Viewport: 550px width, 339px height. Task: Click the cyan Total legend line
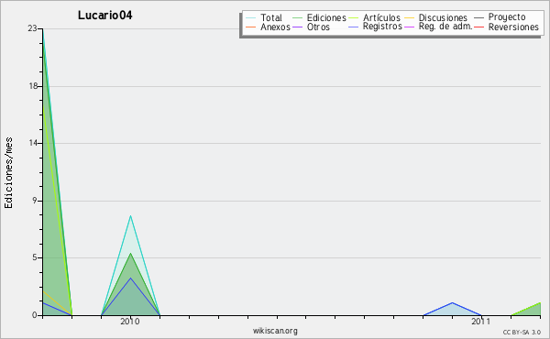[x=251, y=17]
